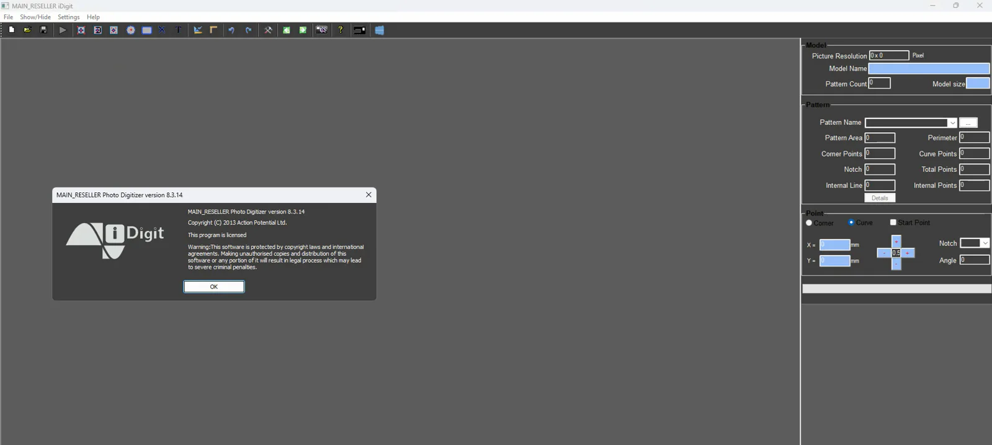Click the Model Name input field
Image resolution: width=992 pixels, height=445 pixels.
929,68
